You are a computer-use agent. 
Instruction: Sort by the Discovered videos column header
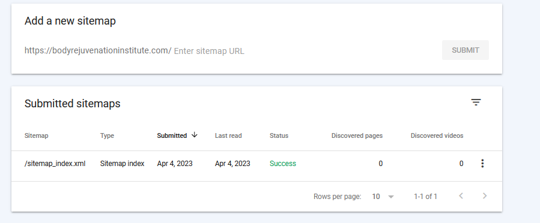click(437, 135)
